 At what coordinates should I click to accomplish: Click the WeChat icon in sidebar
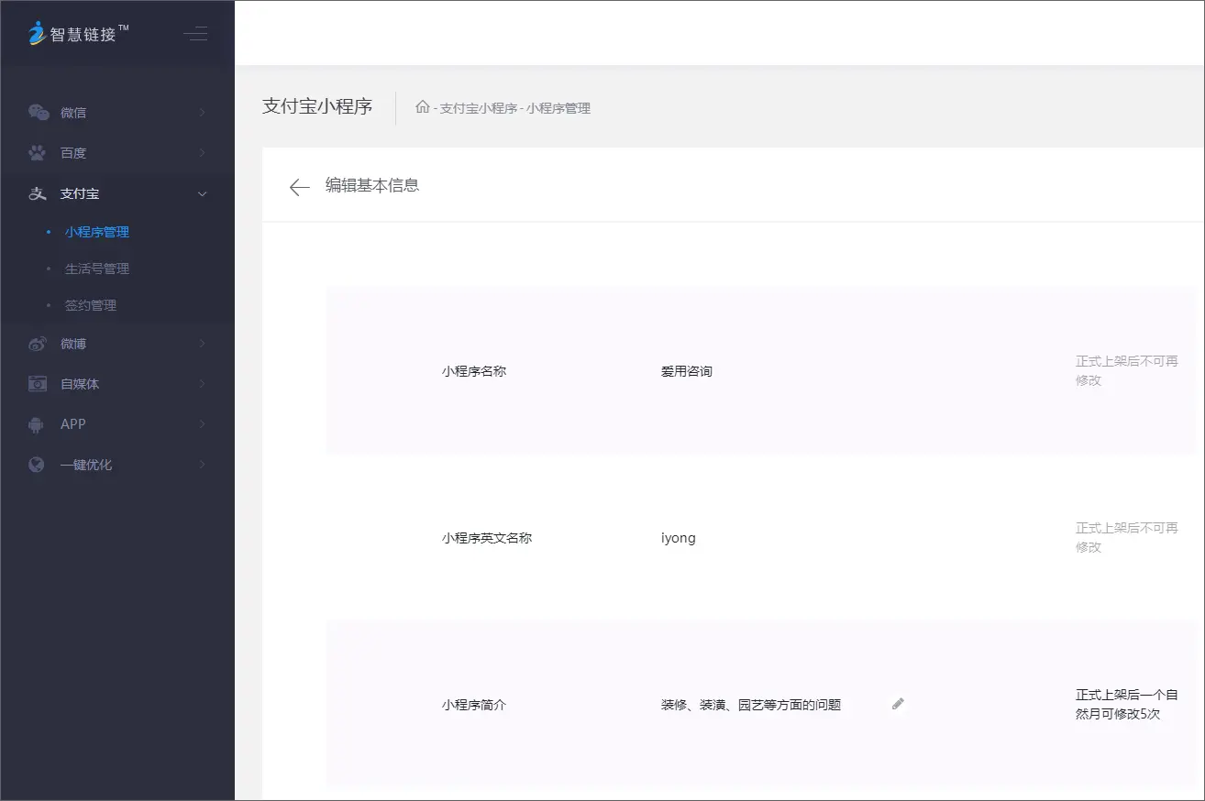(38, 113)
